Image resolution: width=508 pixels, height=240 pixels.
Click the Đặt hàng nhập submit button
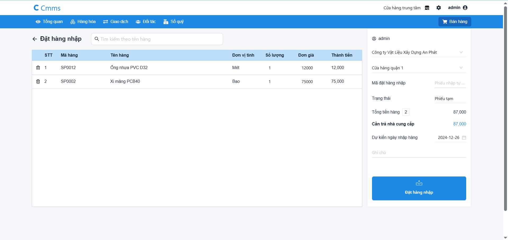click(419, 188)
